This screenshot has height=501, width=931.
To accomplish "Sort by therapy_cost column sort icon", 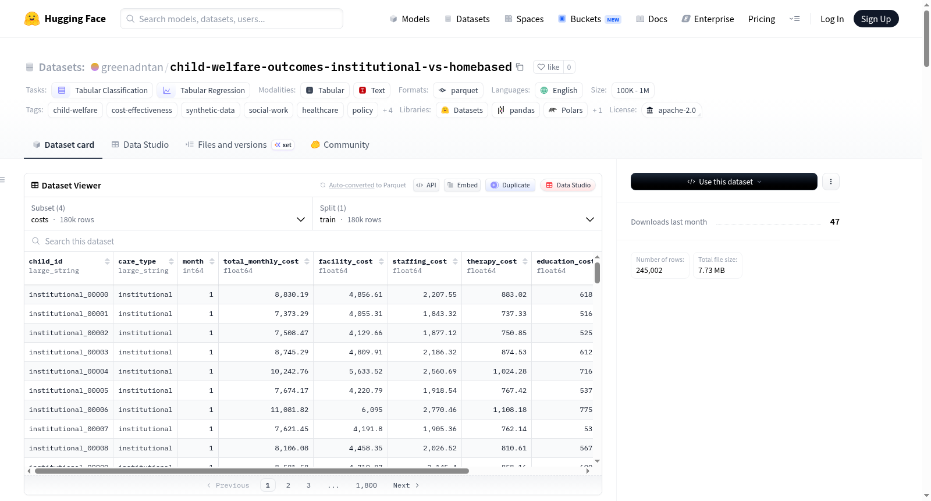I will pyautogui.click(x=525, y=261).
